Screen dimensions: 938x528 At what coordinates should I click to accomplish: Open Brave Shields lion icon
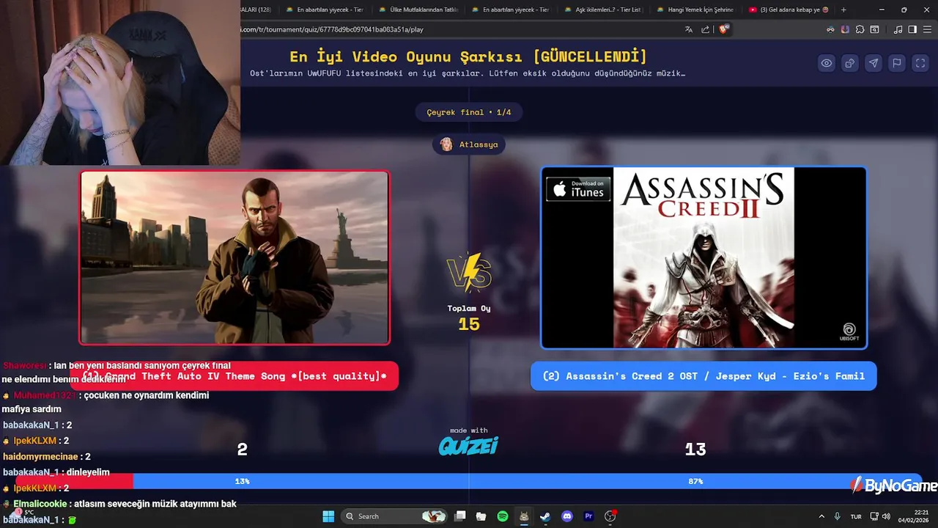[x=723, y=29]
